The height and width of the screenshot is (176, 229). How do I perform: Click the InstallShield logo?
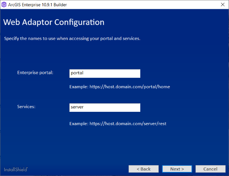pos(16,169)
